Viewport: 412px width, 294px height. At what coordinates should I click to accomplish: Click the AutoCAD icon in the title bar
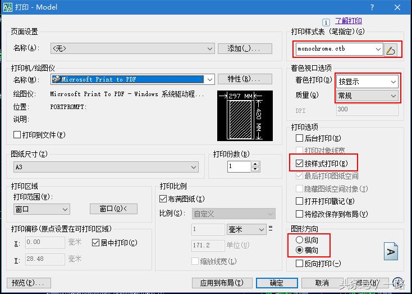[x=8, y=7]
